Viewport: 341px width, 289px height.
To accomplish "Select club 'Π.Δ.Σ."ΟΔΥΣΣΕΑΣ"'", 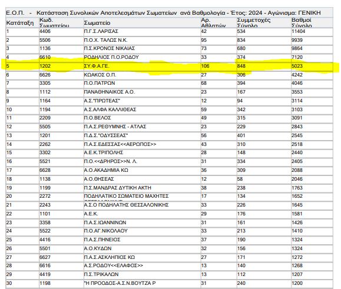I will 105,135.
